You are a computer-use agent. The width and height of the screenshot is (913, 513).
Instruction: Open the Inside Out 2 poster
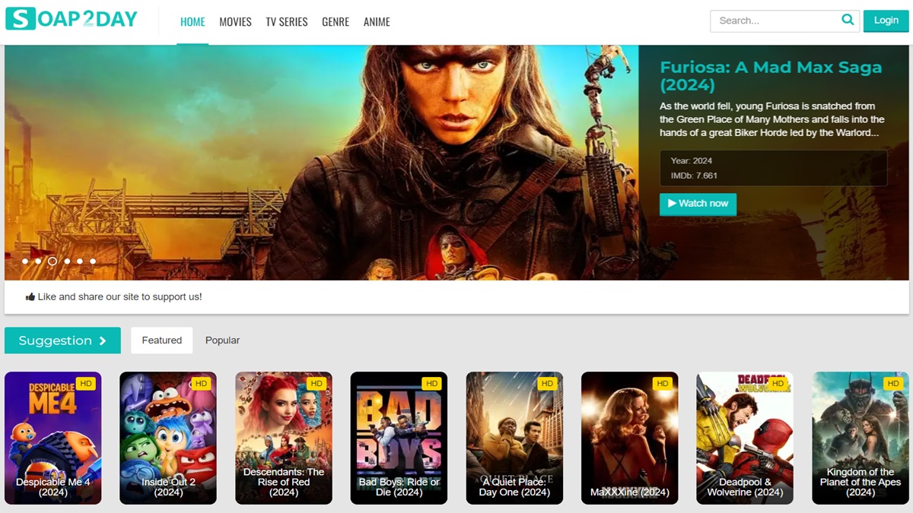coord(168,438)
